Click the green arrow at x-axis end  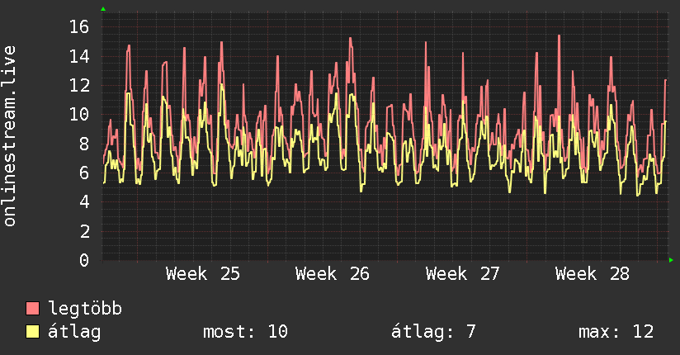tap(671, 260)
